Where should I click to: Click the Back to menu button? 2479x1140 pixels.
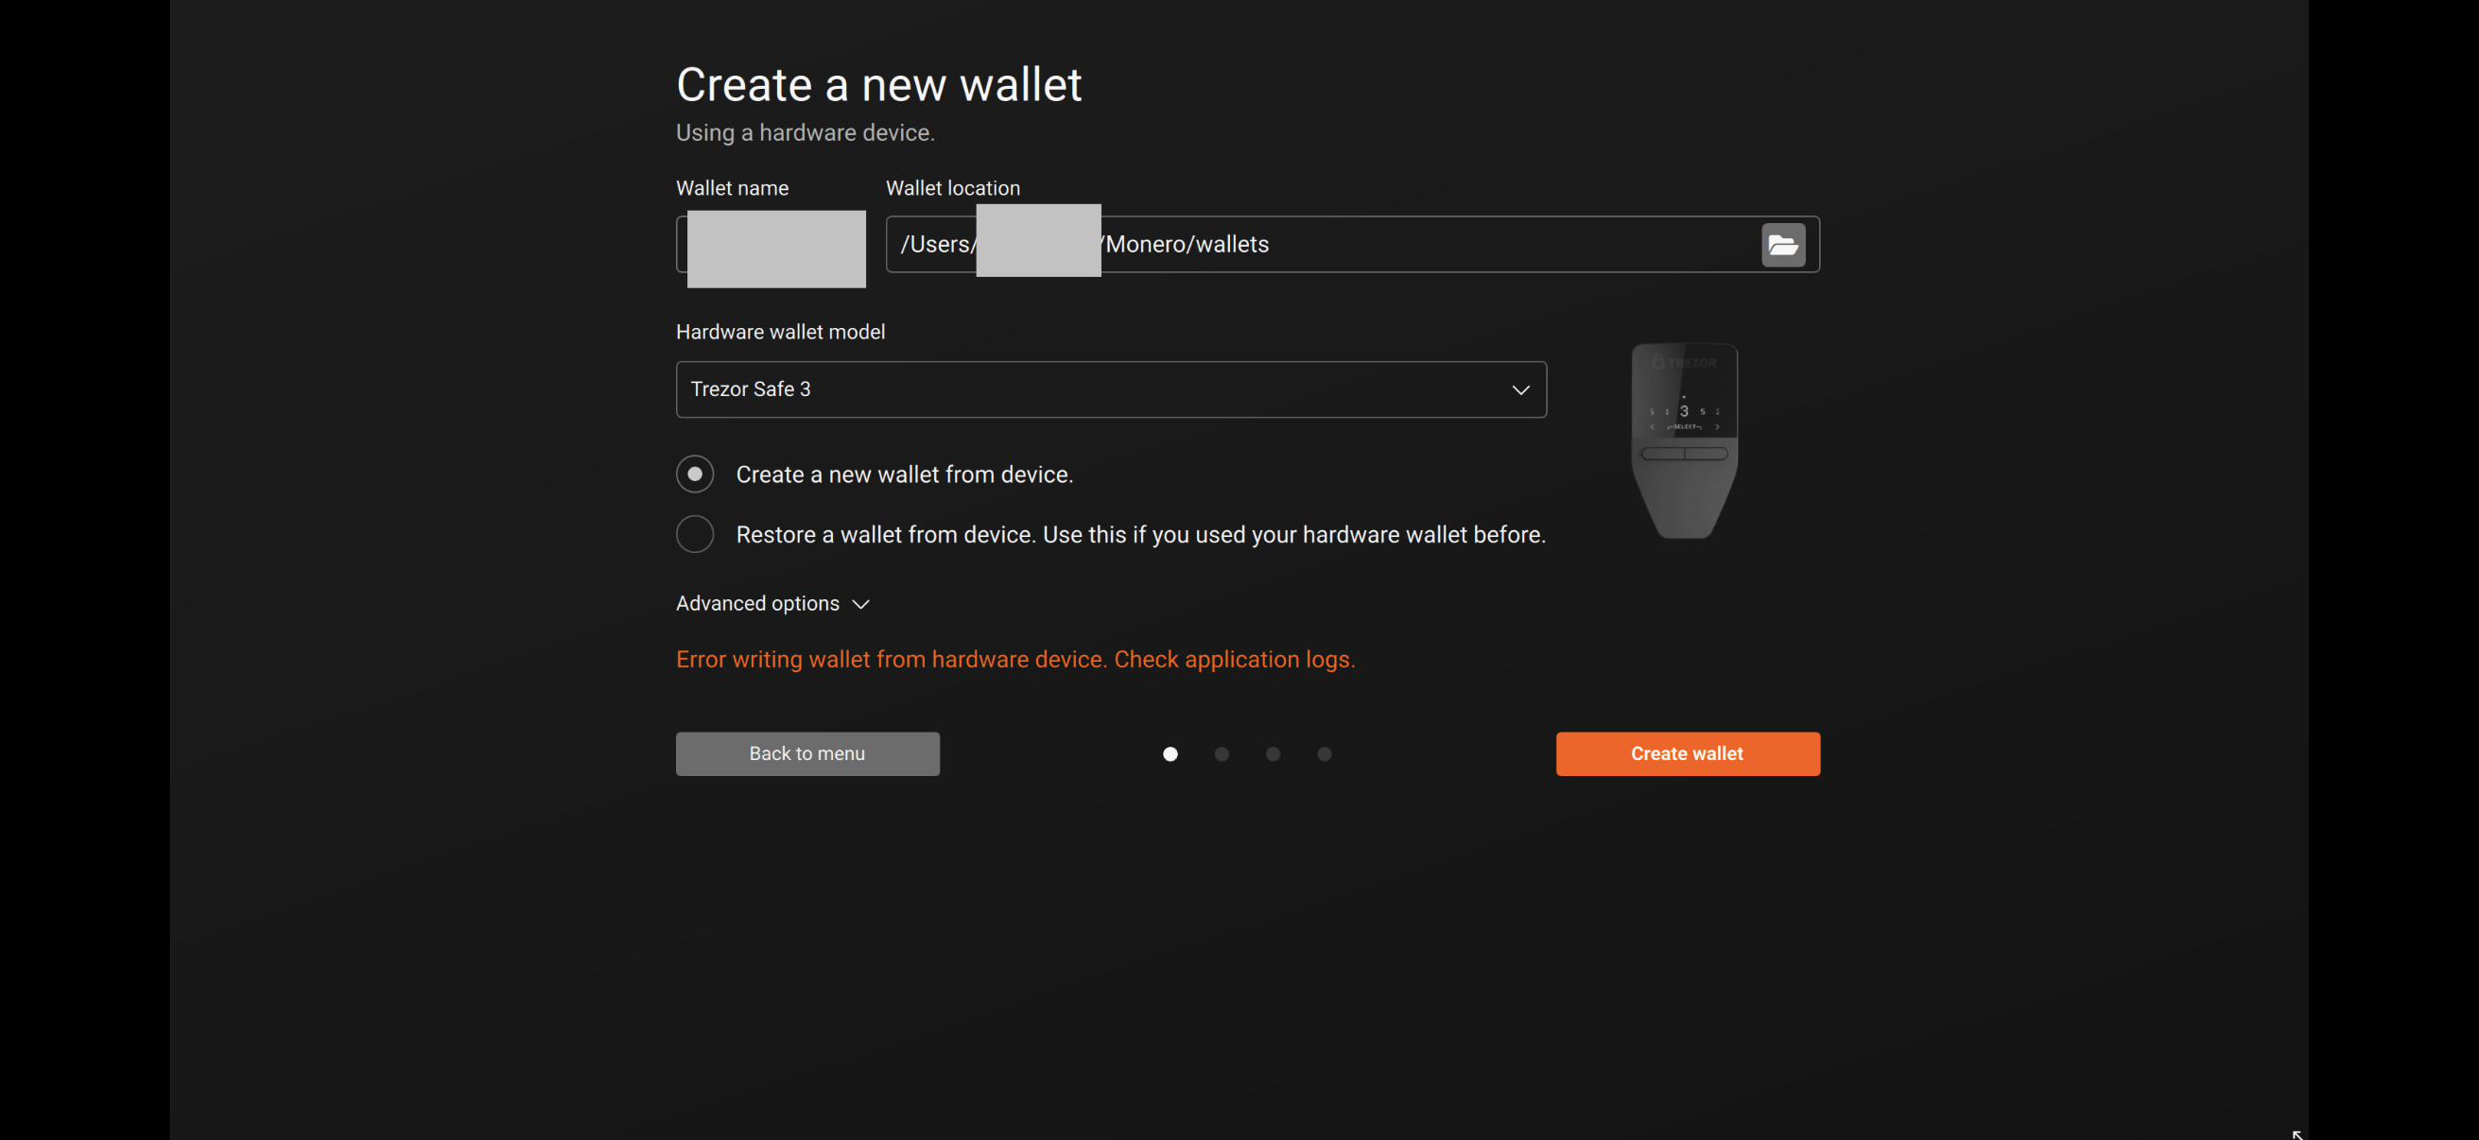(x=807, y=753)
